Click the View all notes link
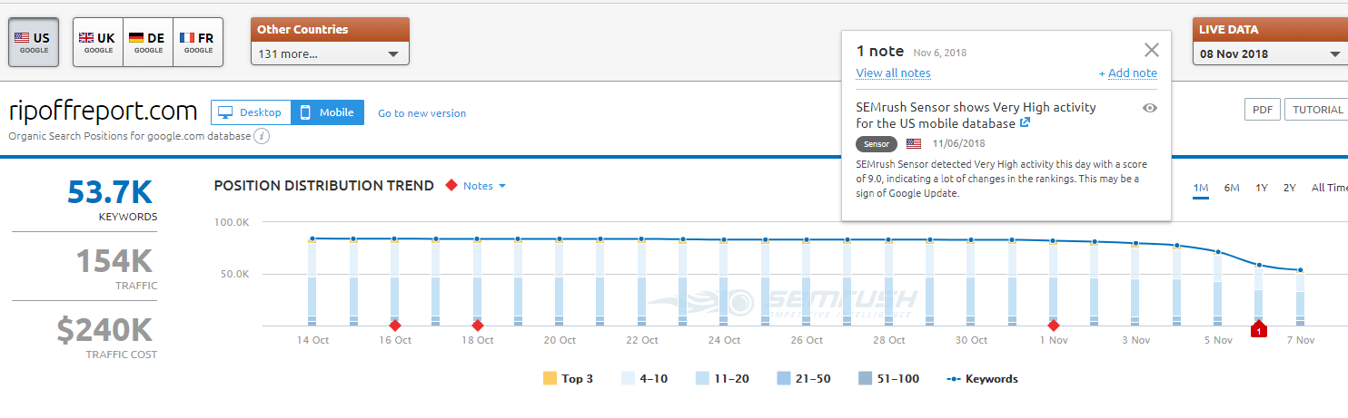This screenshot has height=418, width=1348. pyautogui.click(x=893, y=73)
